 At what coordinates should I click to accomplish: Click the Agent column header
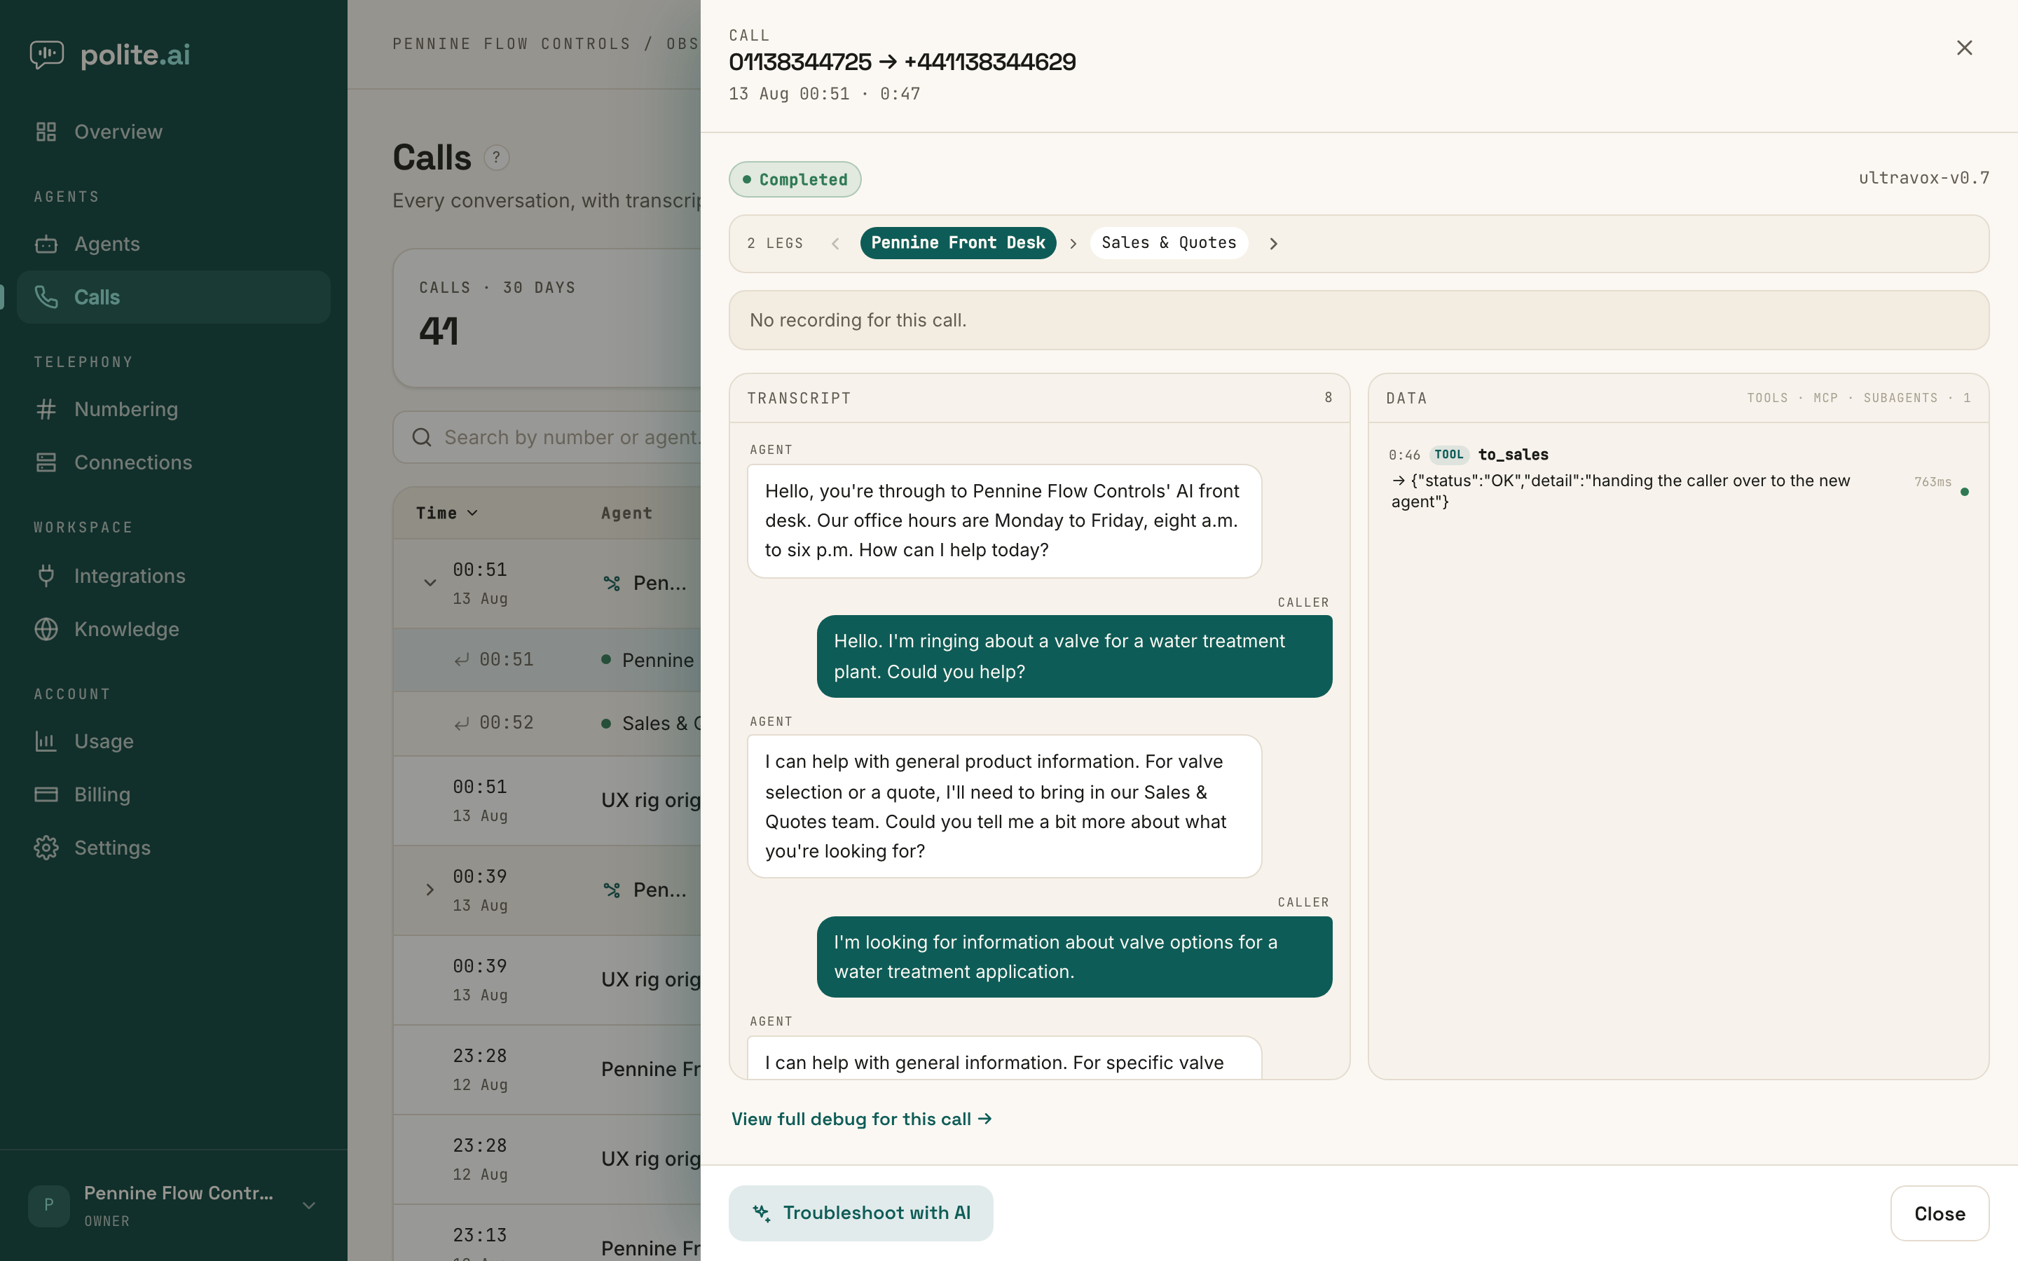pos(626,513)
